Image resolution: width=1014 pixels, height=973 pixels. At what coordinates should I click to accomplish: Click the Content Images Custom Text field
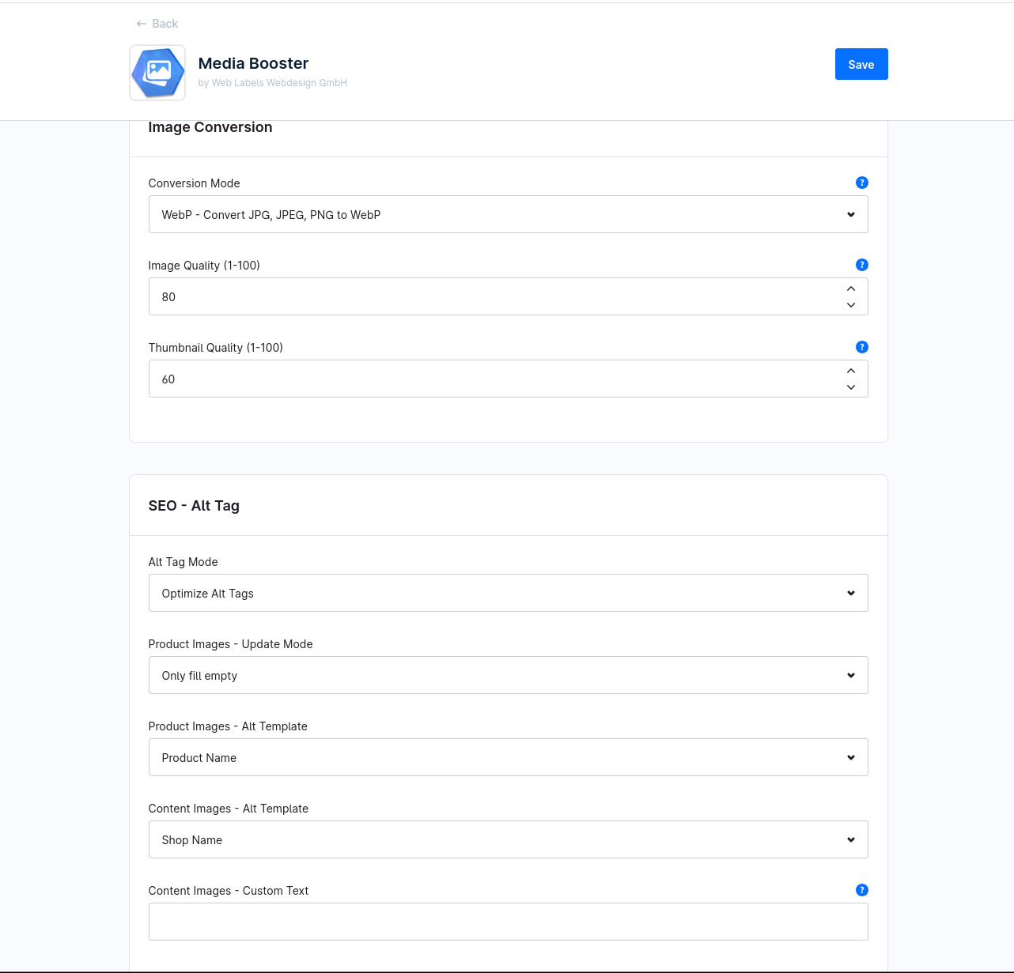[508, 922]
